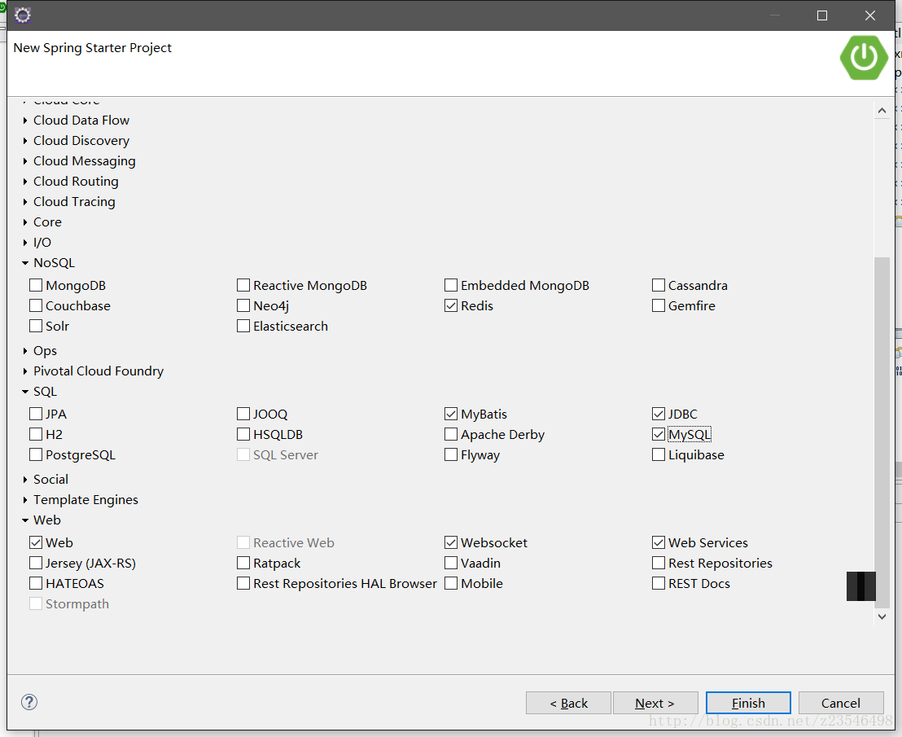The image size is (902, 737).
Task: Check Rest Repositories HAL Browser
Action: coord(244,584)
